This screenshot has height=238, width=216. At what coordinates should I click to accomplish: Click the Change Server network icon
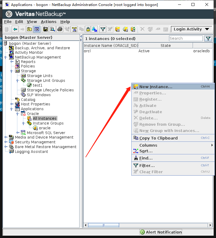pos(74,29)
